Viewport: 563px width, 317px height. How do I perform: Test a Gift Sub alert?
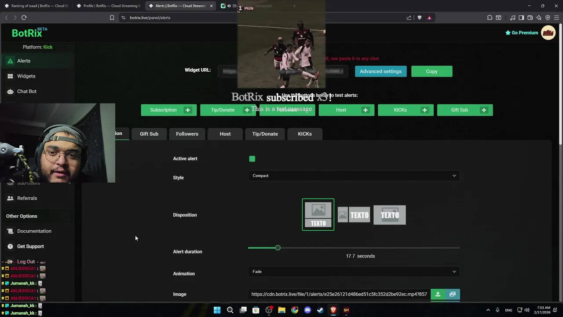(465, 110)
